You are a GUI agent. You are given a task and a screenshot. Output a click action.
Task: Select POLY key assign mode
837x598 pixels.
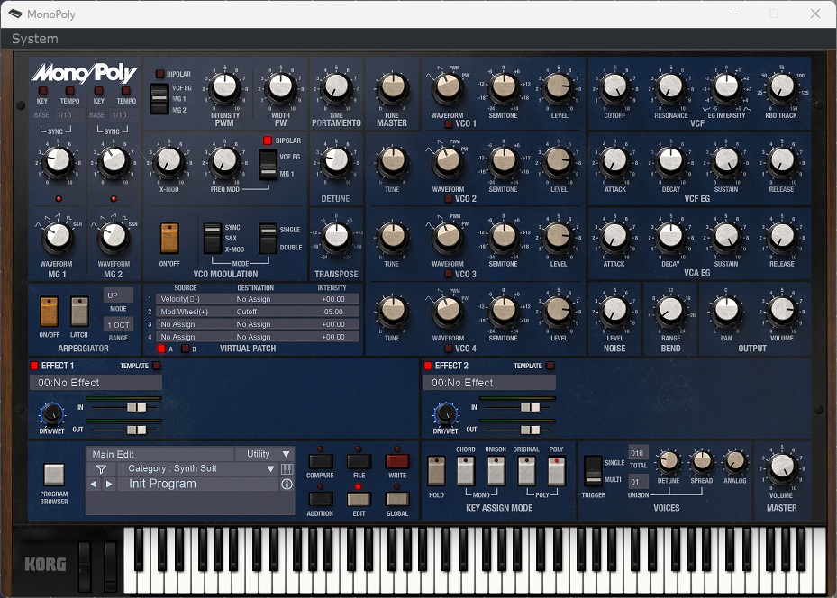(556, 470)
